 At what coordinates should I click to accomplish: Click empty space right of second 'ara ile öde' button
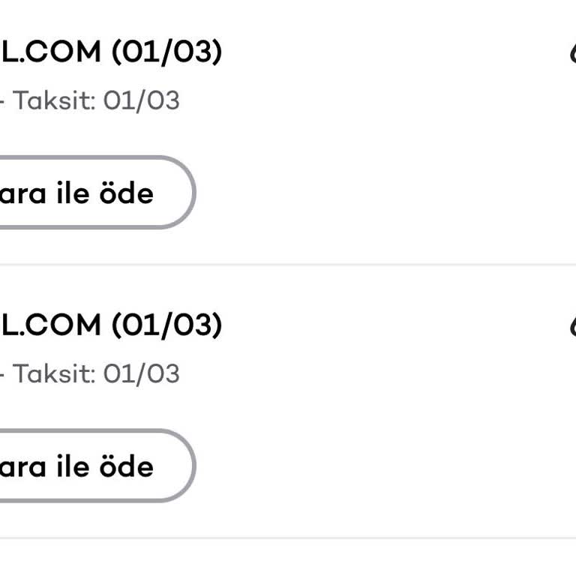point(375,466)
